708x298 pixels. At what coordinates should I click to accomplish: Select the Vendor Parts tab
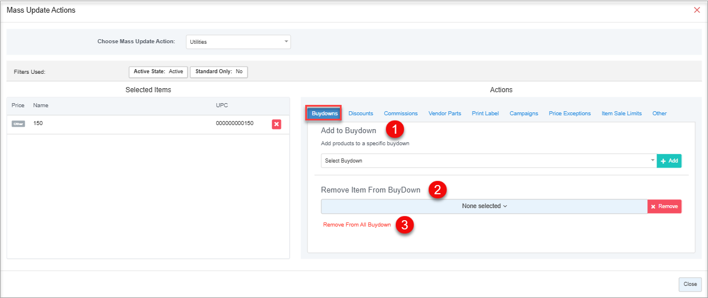tap(444, 114)
